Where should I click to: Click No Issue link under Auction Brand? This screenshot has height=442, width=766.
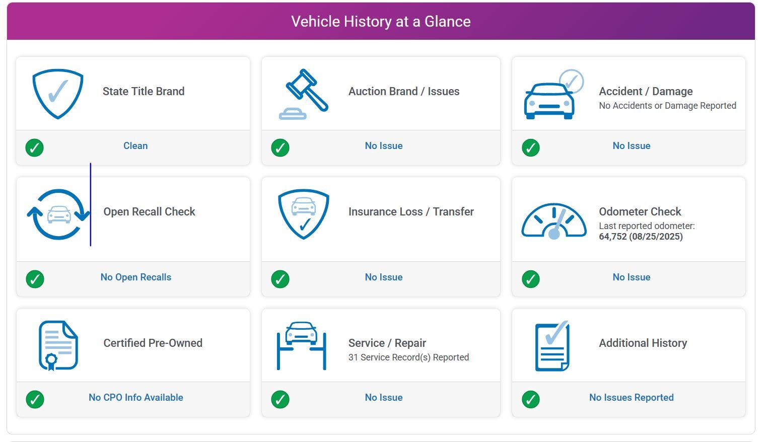tap(383, 146)
